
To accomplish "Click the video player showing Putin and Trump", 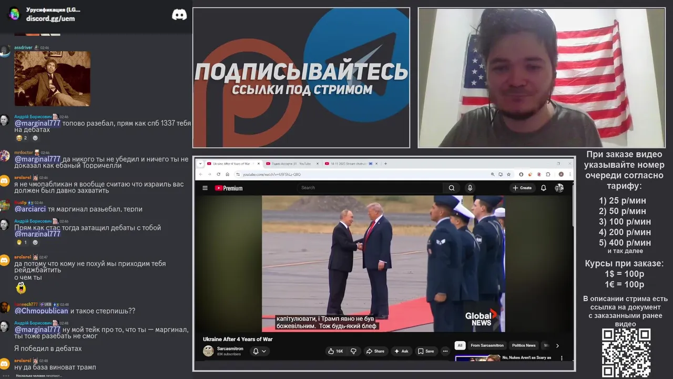I will (383, 264).
